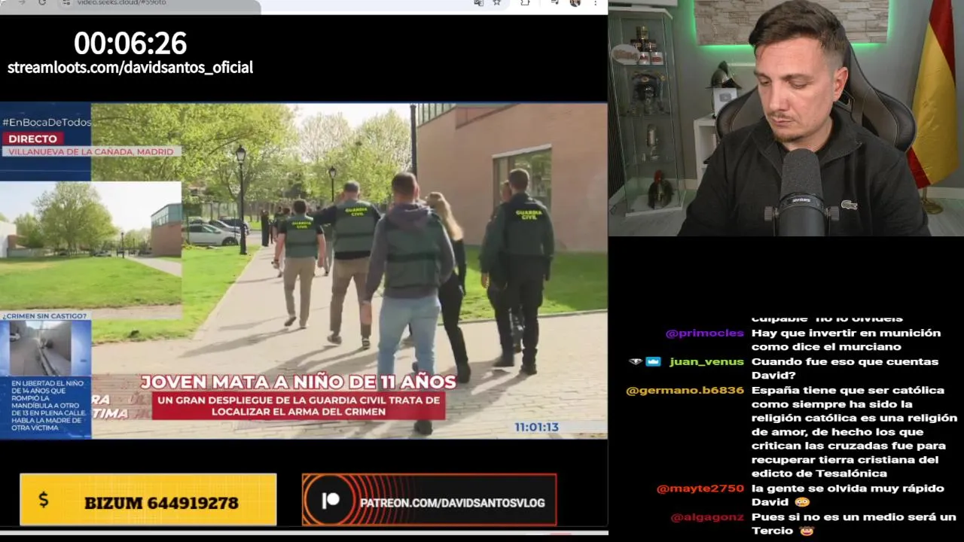Click the dollar sign on the Bizum banner
The image size is (964, 542).
[x=43, y=500]
